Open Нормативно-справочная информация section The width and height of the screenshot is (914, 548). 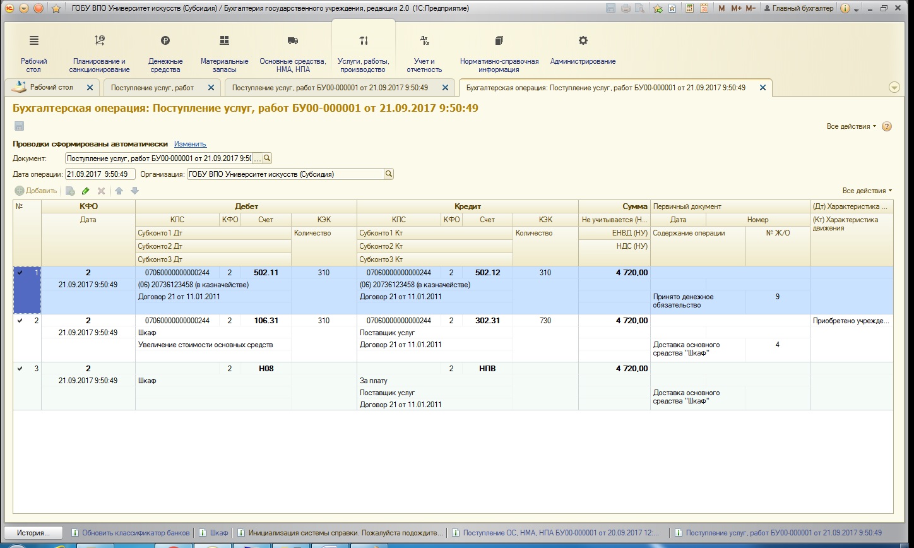pyautogui.click(x=499, y=54)
